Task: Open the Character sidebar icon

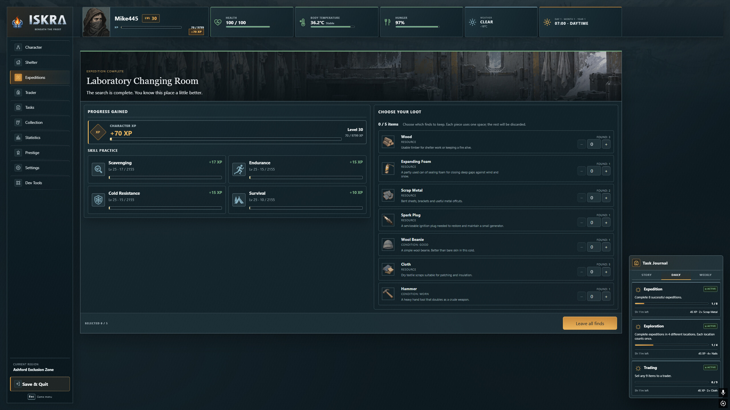Action: tap(18, 47)
